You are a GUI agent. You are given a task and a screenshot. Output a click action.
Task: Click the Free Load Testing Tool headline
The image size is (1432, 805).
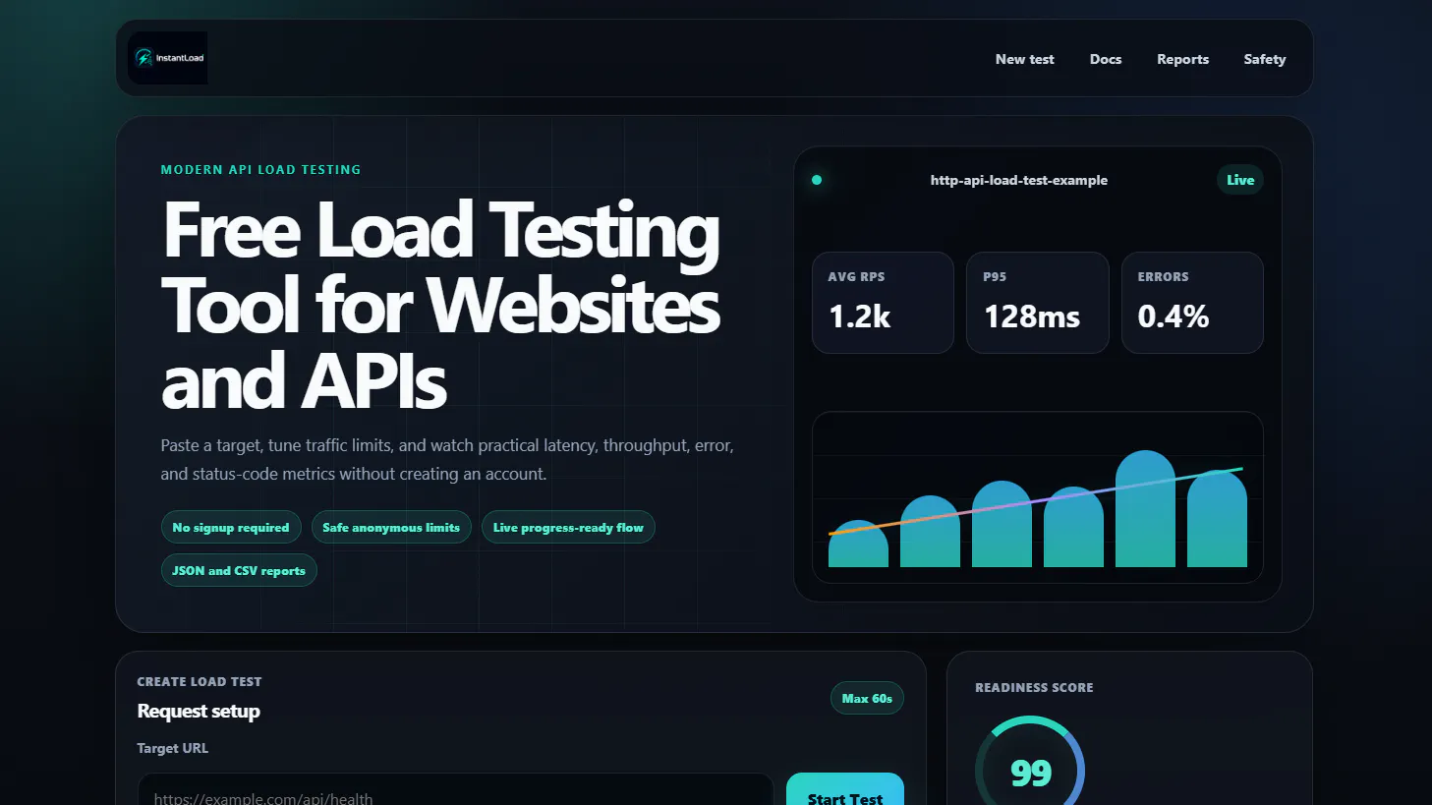tap(441, 305)
